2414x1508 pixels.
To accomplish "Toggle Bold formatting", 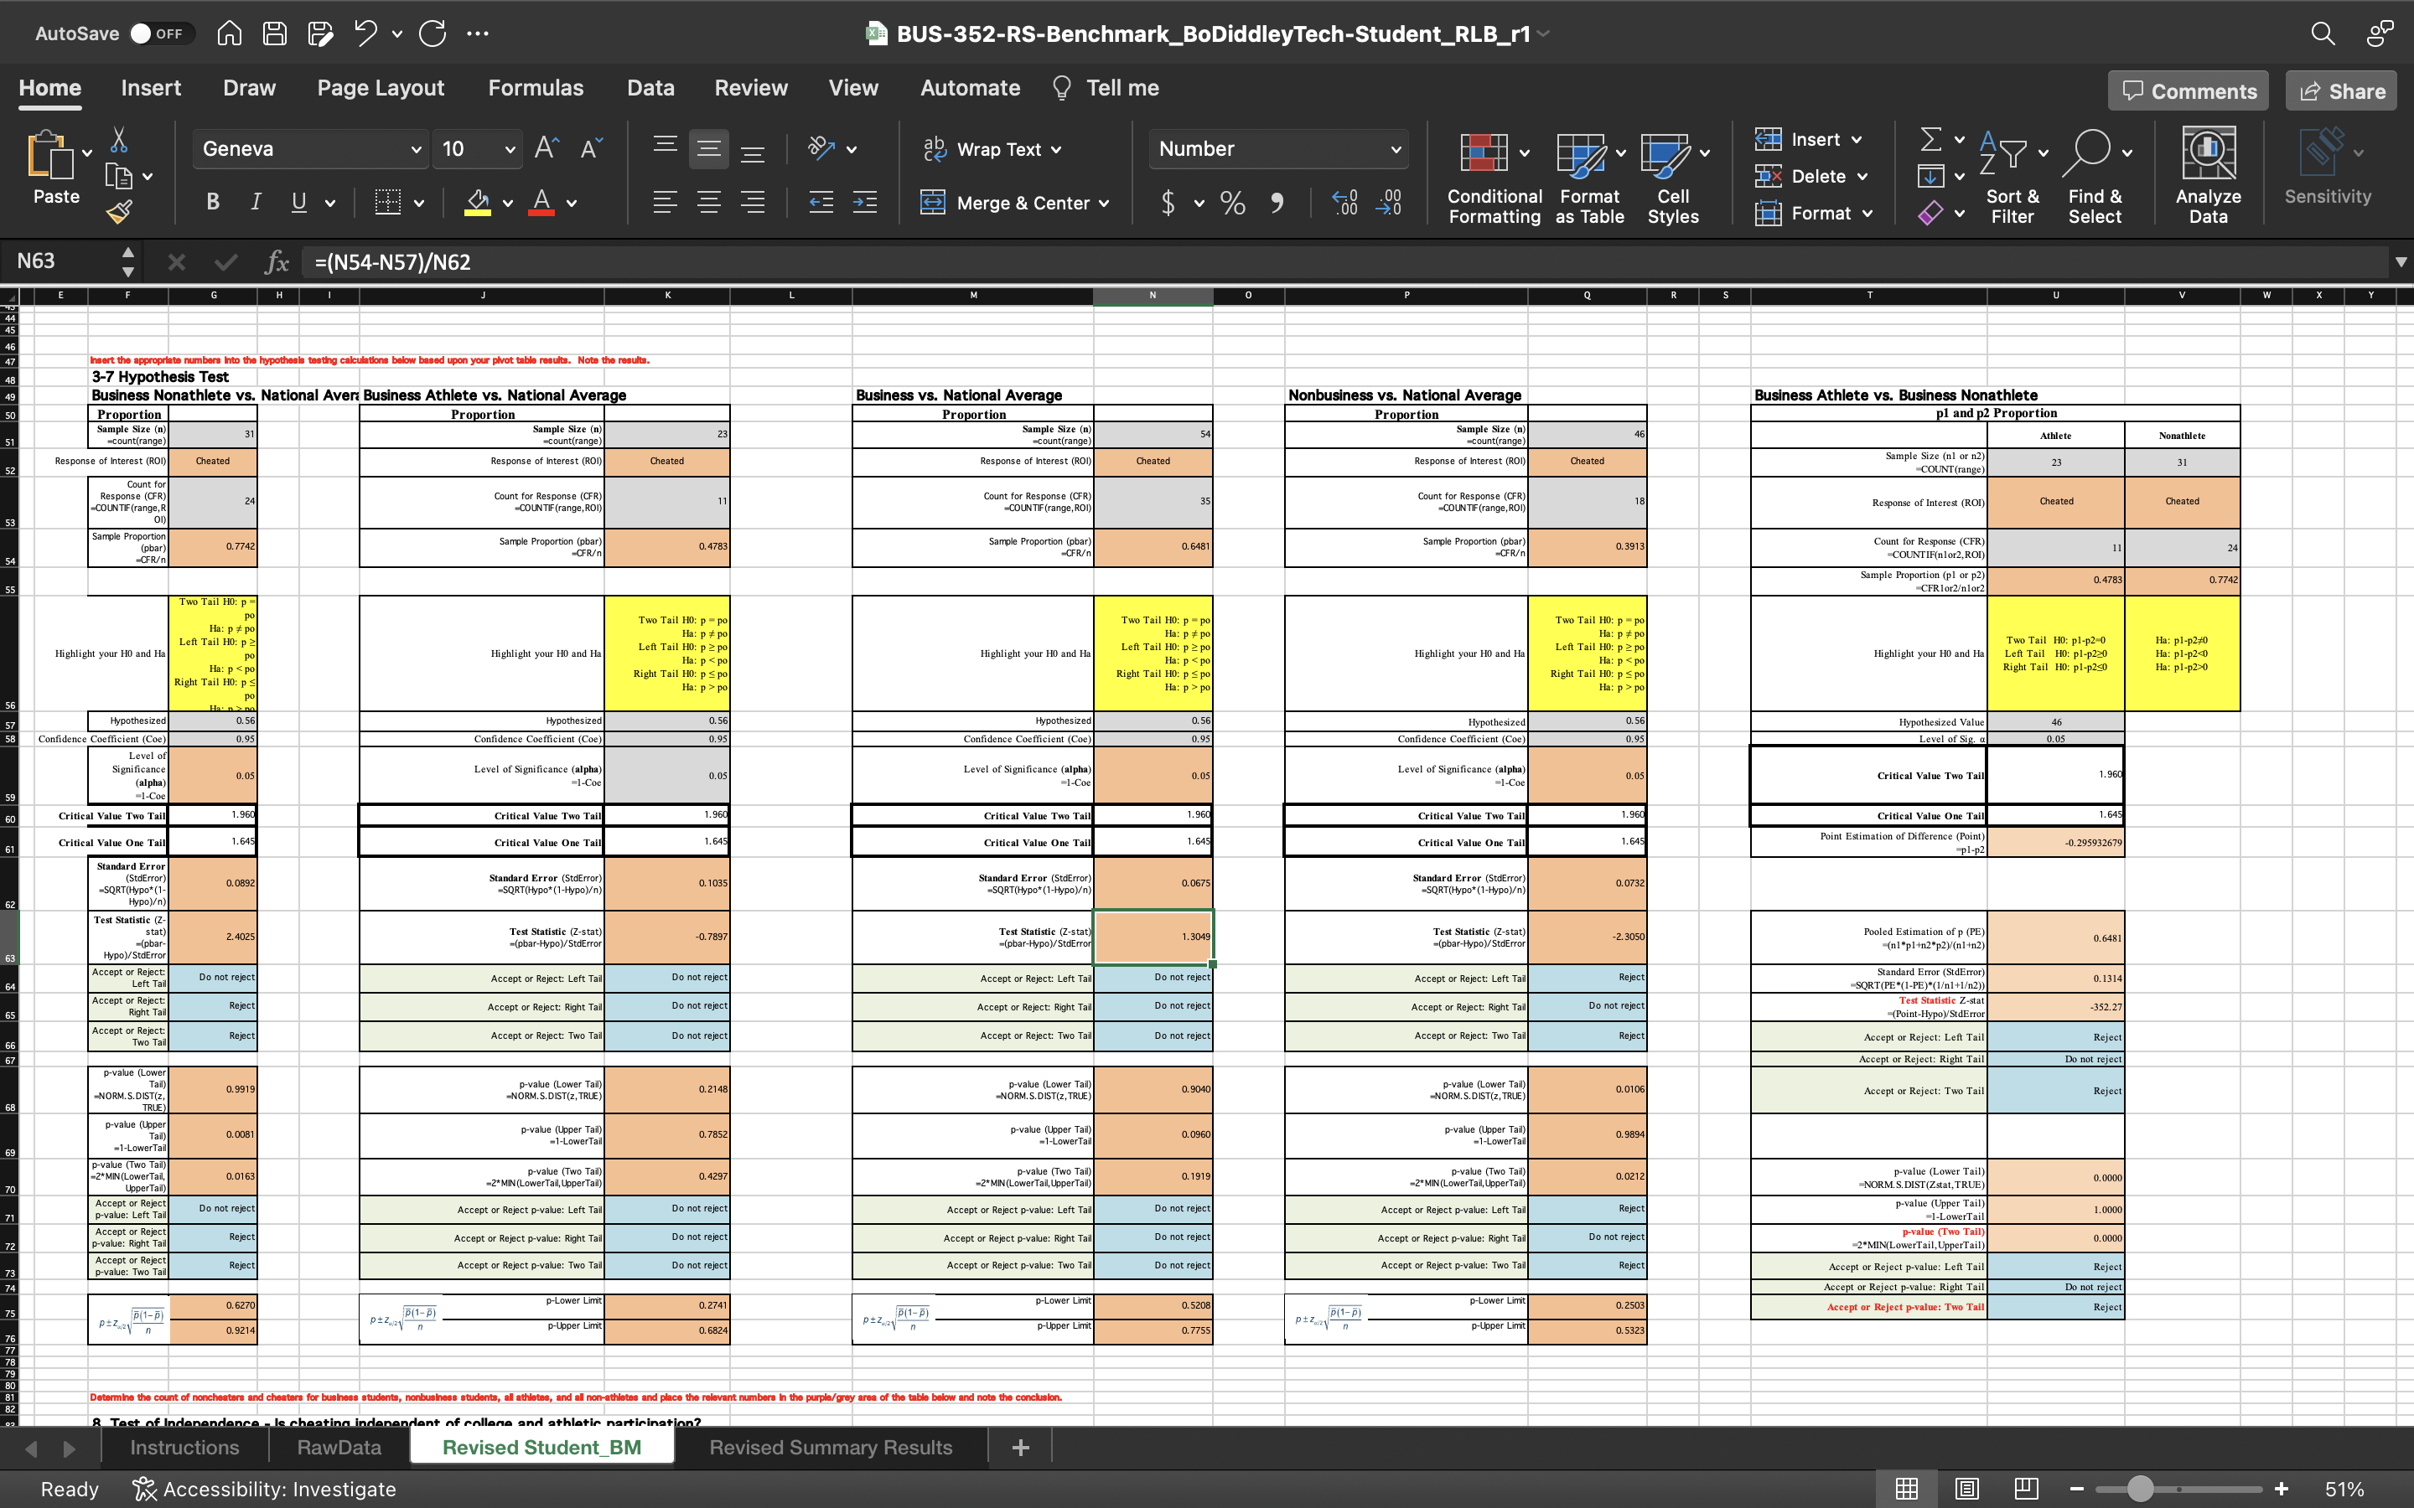I will 212,203.
